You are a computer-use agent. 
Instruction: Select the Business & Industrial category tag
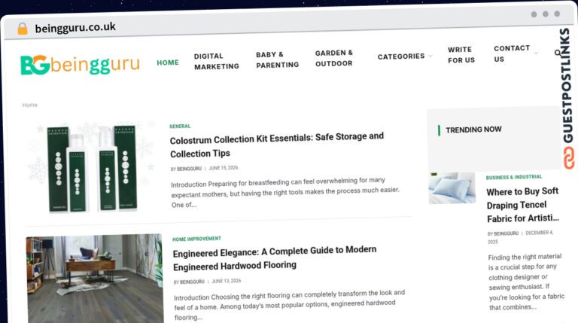point(514,178)
